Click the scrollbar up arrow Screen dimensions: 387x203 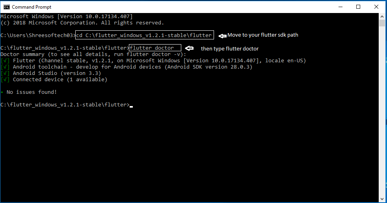point(382,17)
